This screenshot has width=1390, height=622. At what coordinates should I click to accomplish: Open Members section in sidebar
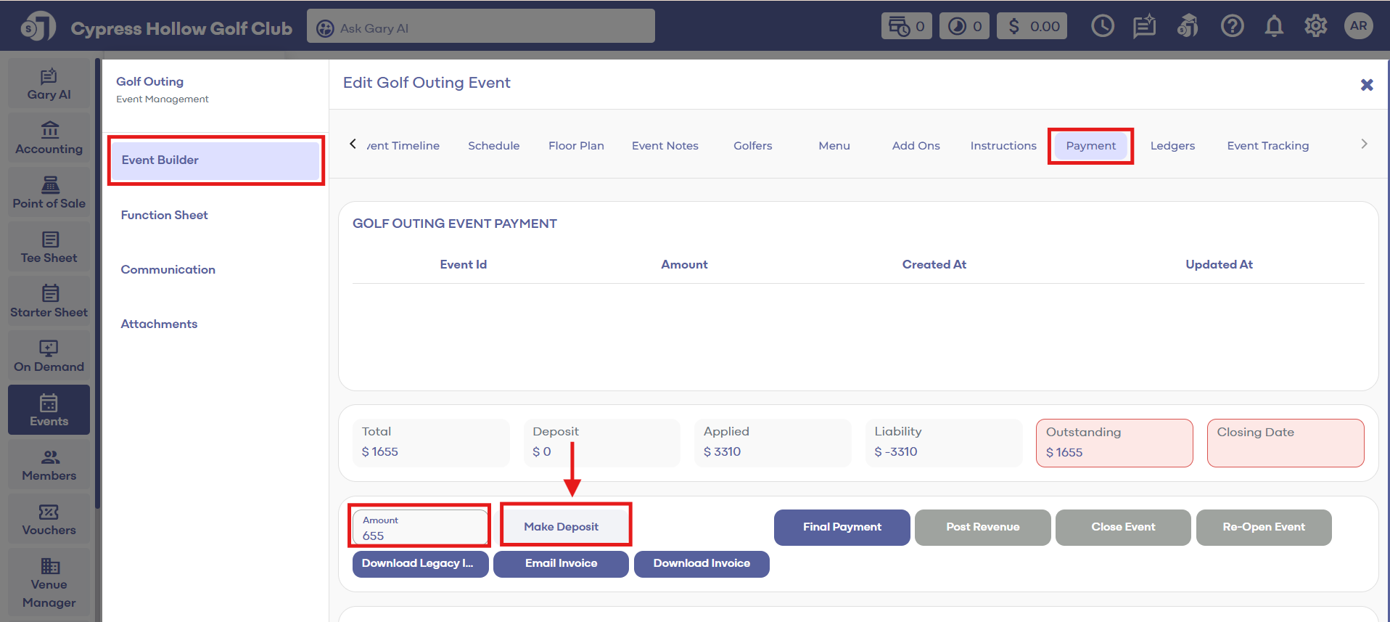point(49,465)
